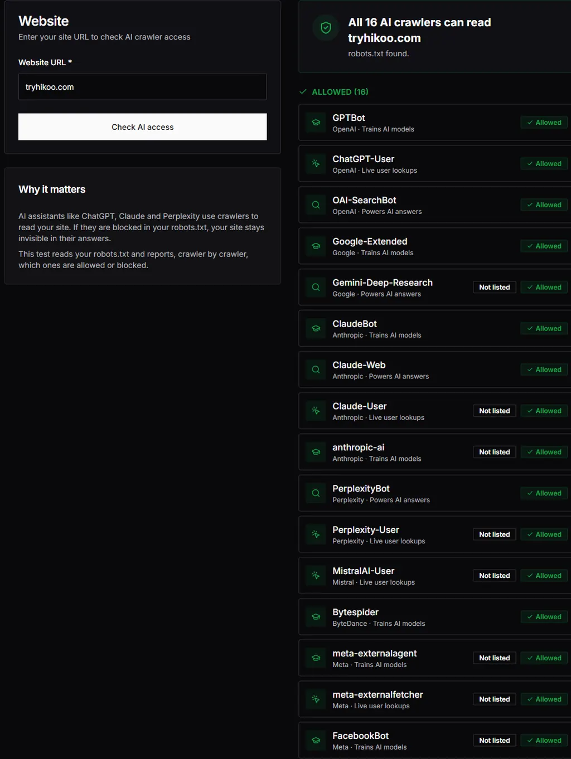Click the Allowed badge for Gemini-Deep-Research
Viewport: 571px width, 759px height.
(x=544, y=288)
